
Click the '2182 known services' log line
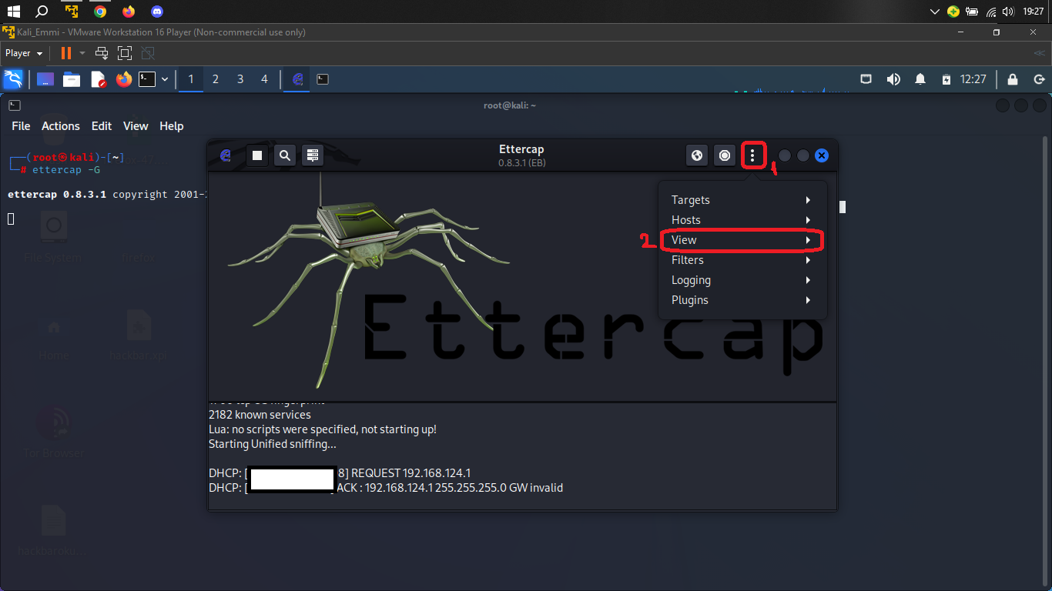260,415
